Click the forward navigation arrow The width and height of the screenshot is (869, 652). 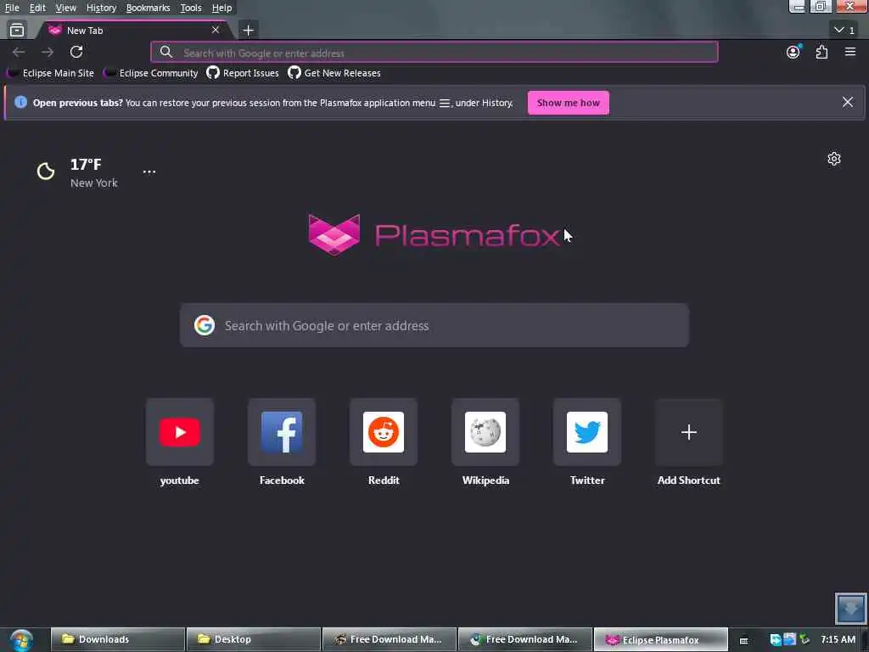[x=48, y=52]
